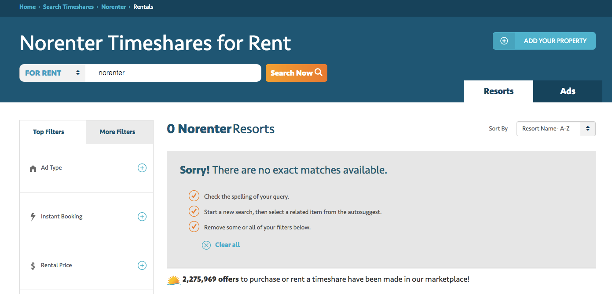Select the Top Filters tab
The image size is (612, 294).
coord(48,132)
